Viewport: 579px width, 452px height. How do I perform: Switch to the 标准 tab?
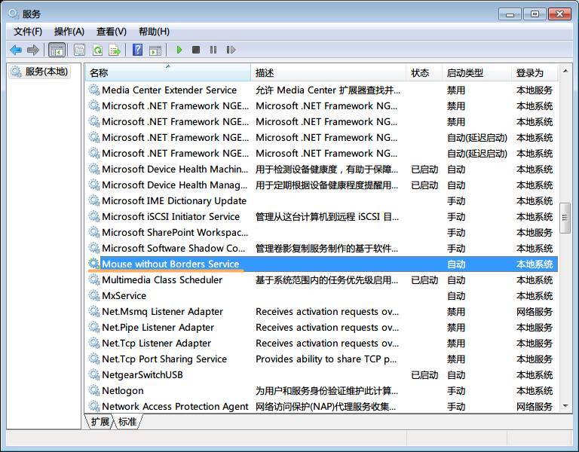click(127, 421)
